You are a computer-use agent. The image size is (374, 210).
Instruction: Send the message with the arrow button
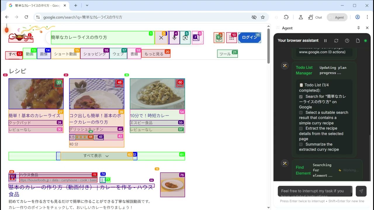361,191
